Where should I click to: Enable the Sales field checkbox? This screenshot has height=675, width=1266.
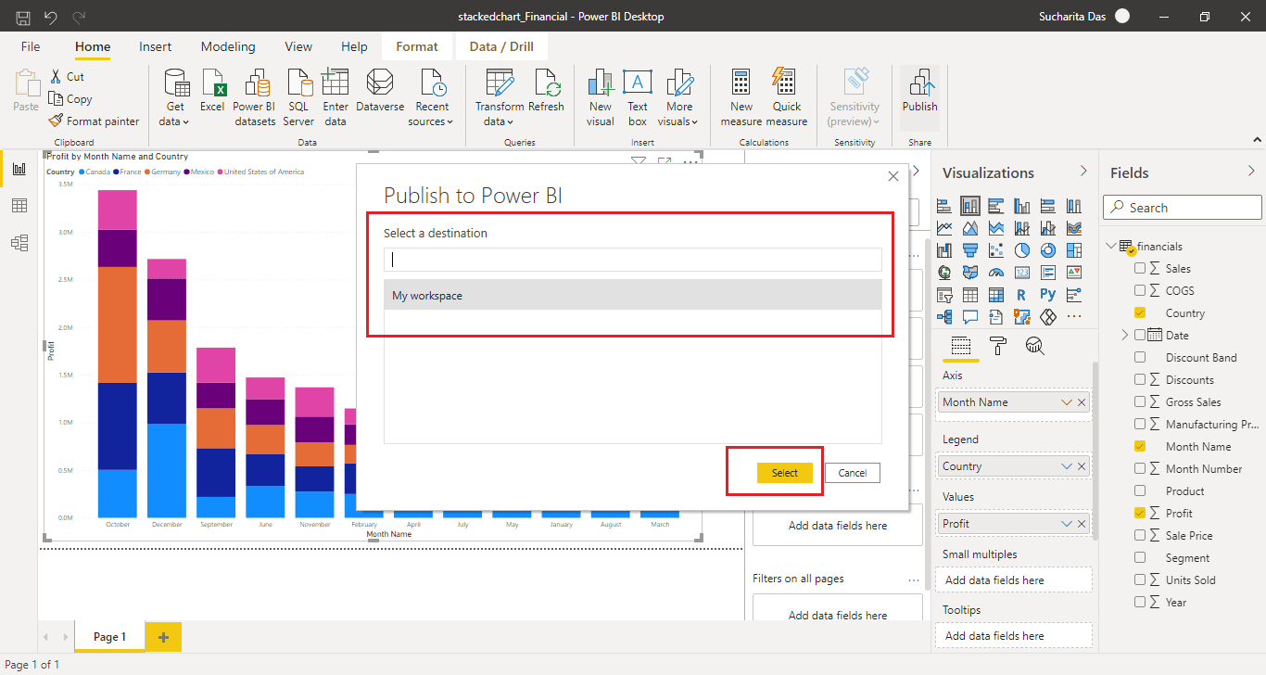1139,268
